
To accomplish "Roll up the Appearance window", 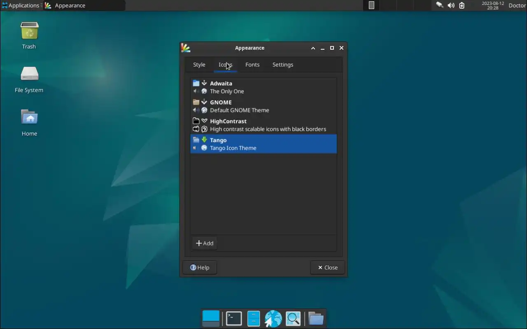I will pyautogui.click(x=313, y=48).
